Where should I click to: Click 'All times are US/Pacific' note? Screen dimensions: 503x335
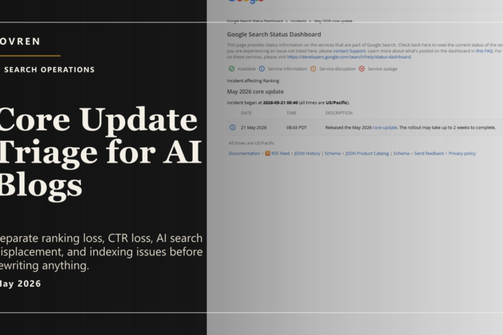tap(251, 143)
